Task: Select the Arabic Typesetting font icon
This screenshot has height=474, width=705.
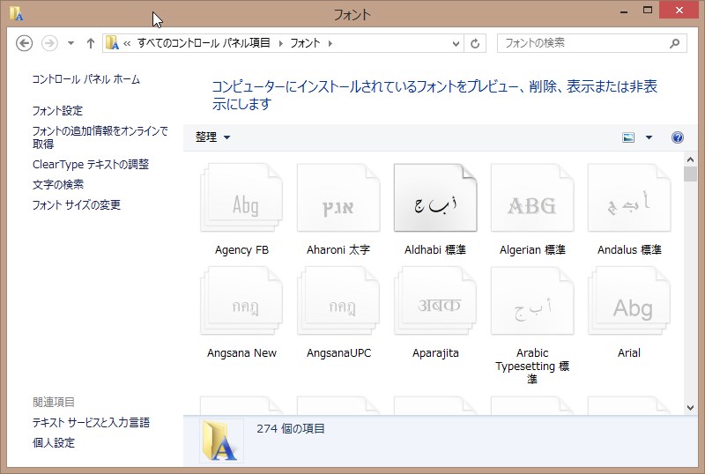Action: click(x=532, y=300)
